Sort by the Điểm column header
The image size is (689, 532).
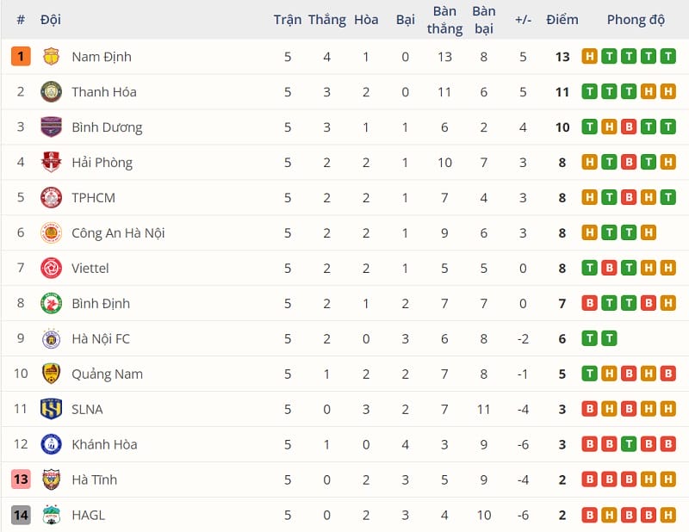(562, 20)
